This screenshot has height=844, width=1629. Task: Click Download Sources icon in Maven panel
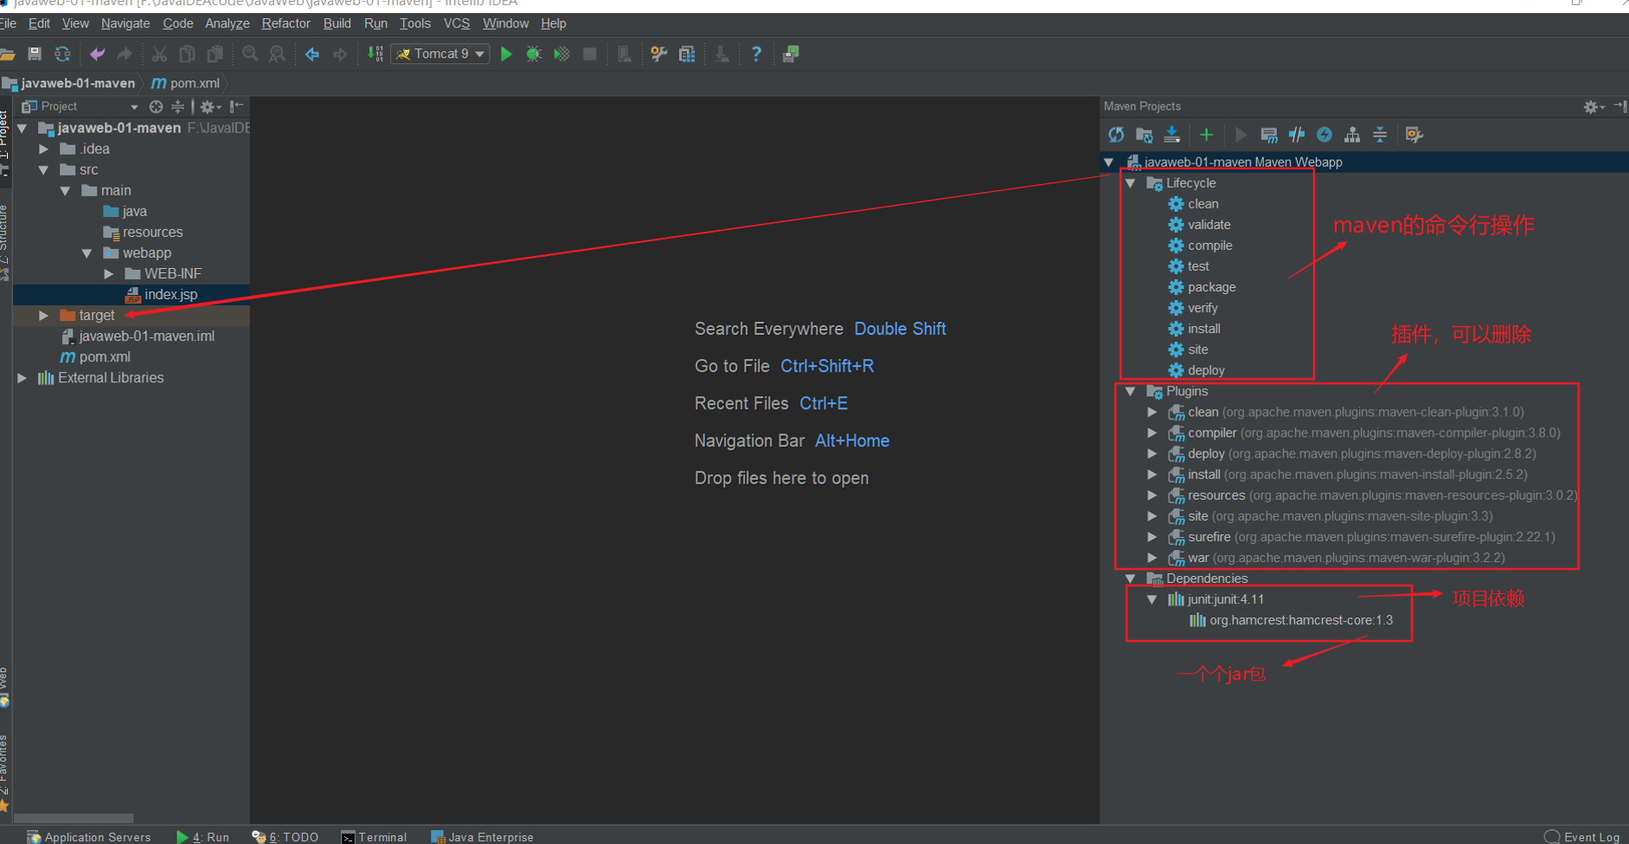1172,135
